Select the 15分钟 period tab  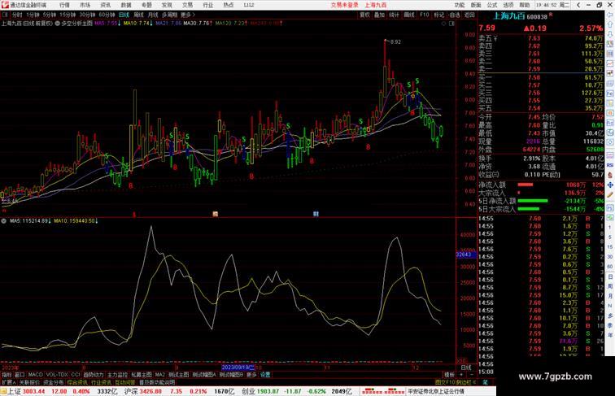coord(68,15)
